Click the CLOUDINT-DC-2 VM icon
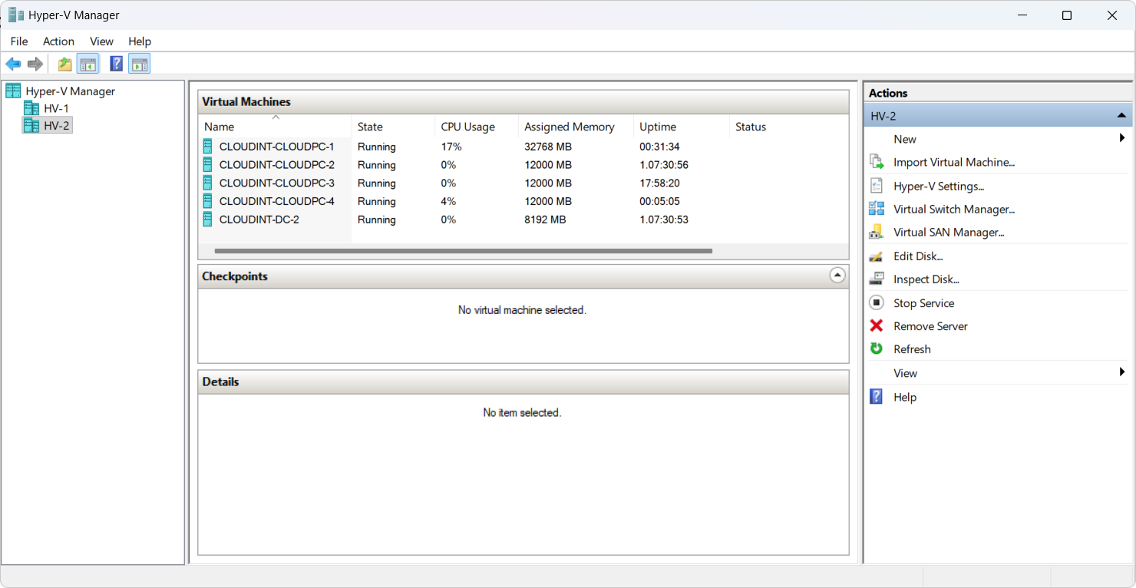This screenshot has width=1136, height=588. pos(208,220)
